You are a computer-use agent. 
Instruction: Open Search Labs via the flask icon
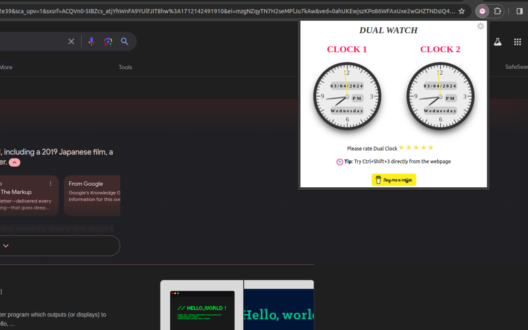click(x=497, y=42)
